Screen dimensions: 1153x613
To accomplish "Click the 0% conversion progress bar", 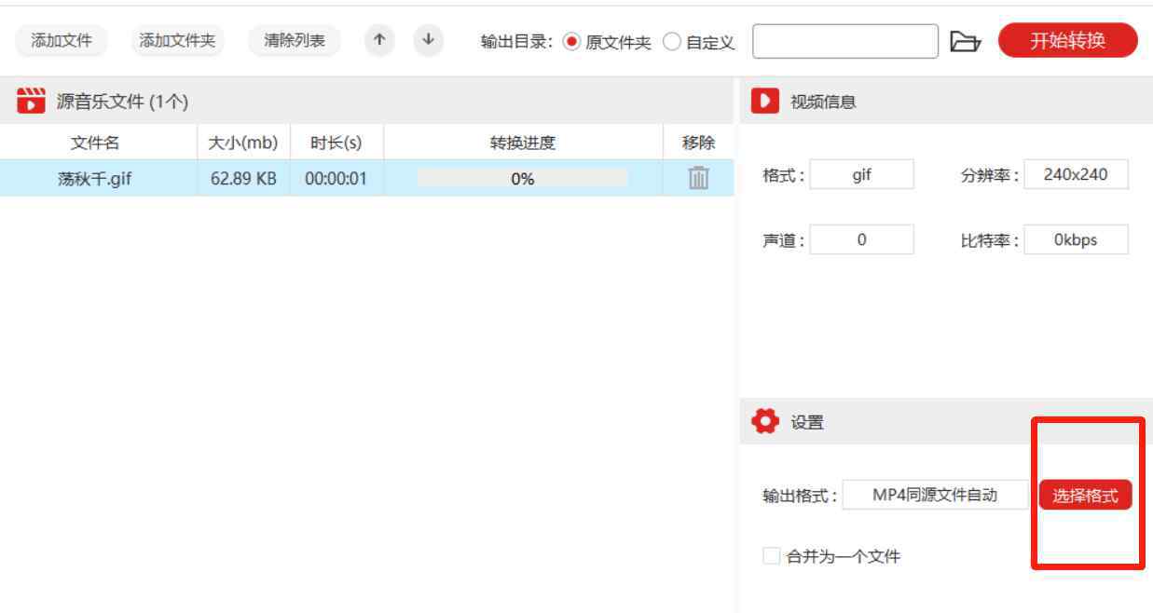I will [522, 178].
